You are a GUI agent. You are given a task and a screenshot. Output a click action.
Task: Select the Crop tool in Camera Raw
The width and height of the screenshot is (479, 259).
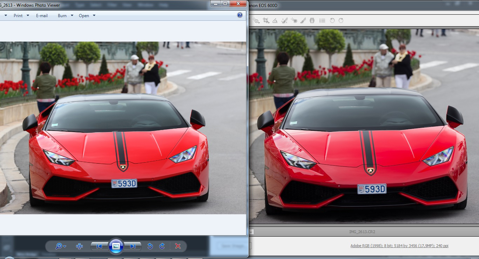(266, 21)
